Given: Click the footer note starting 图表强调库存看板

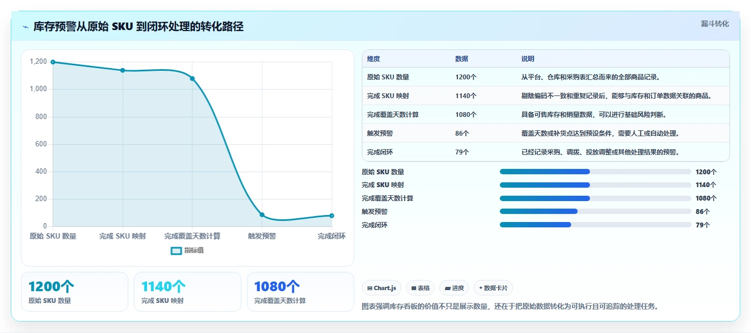Looking at the screenshot, I should (x=511, y=307).
